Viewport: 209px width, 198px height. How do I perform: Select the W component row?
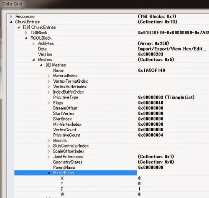tap(62, 194)
